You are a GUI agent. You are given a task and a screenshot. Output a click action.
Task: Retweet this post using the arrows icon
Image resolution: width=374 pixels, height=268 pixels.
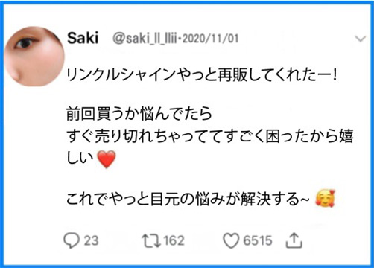[151, 241]
